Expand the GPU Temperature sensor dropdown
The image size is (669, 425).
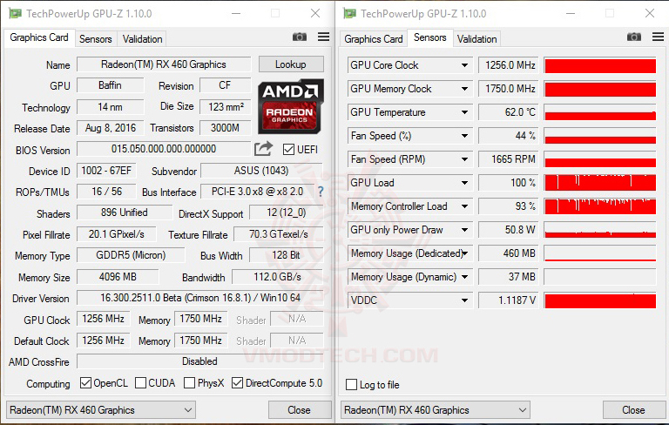click(464, 112)
